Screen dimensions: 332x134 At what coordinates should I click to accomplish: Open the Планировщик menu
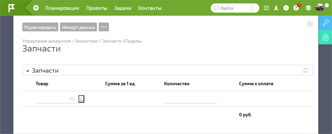pyautogui.click(x=62, y=8)
